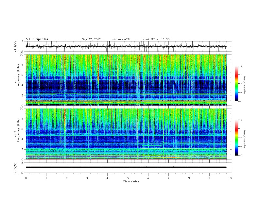Click the ch.2 PSD color bar
The image size is (259, 200).
[x=237, y=138]
